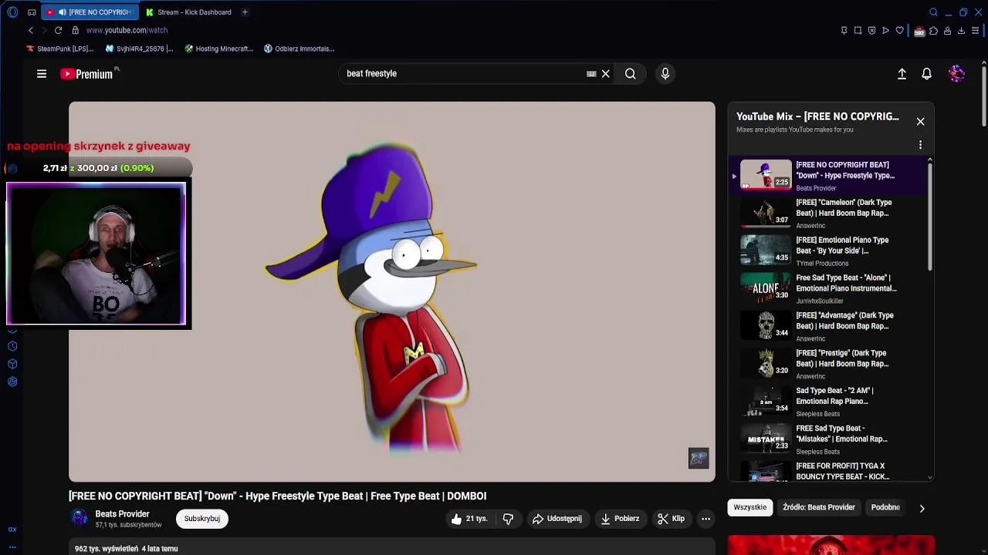Open SteamPunk [LPS] bookmark
988x555 pixels.
click(x=60, y=49)
